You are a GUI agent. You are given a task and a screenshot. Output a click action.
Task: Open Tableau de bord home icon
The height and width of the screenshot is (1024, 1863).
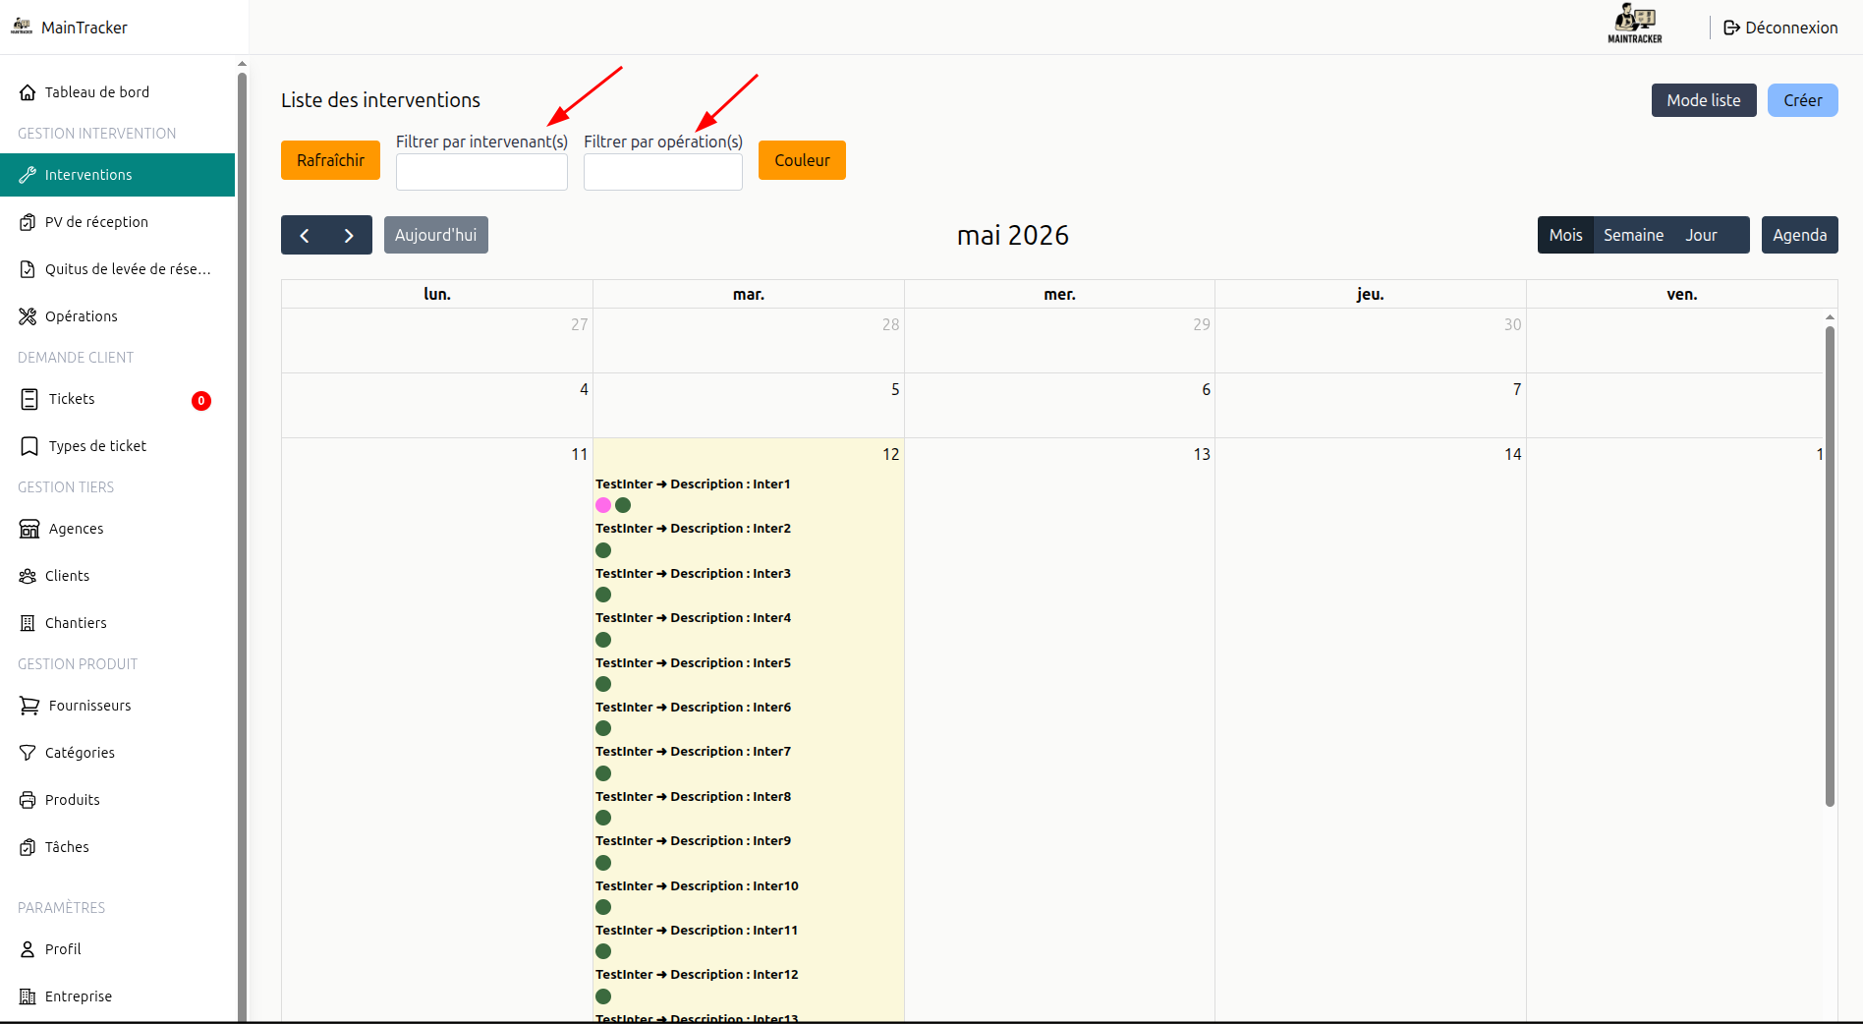click(x=28, y=92)
